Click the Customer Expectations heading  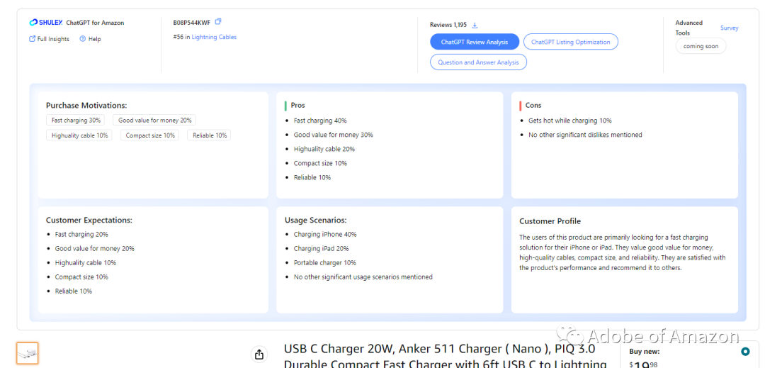point(89,220)
